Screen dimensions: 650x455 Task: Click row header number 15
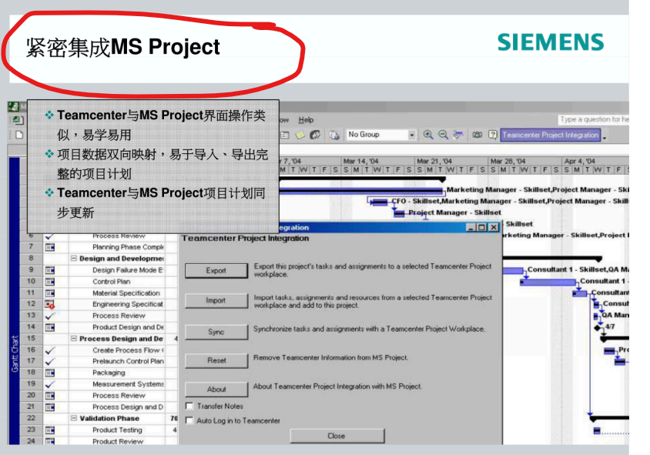coord(31,339)
